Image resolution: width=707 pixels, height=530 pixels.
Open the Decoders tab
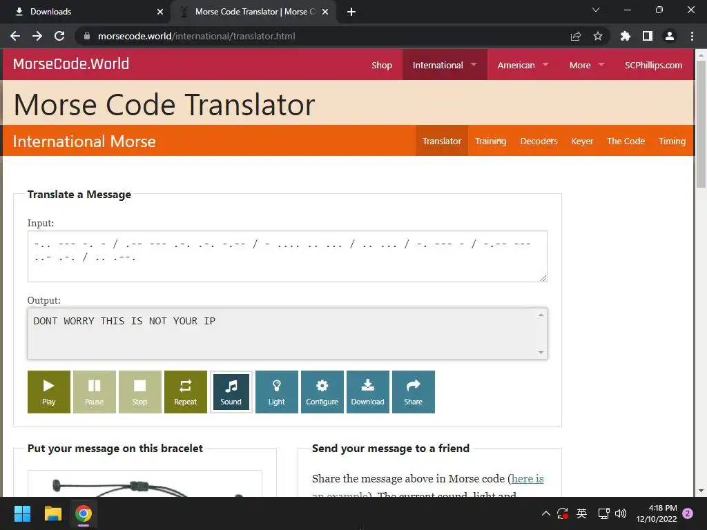[x=539, y=141]
